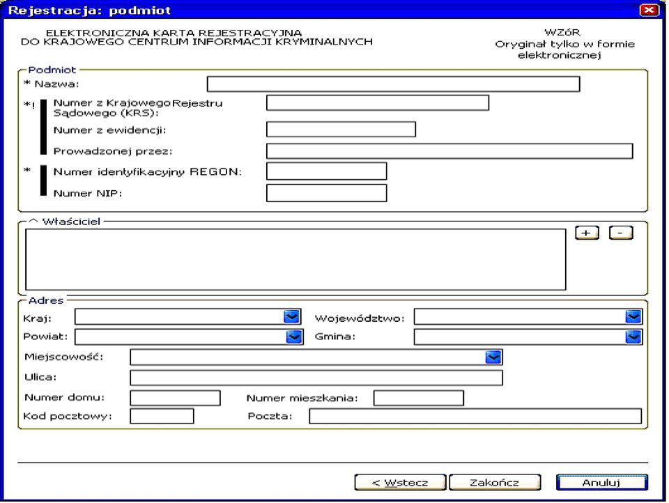Screen dimensions: 669x503
Task: Focus the Ulica text field
Action: pos(316,378)
